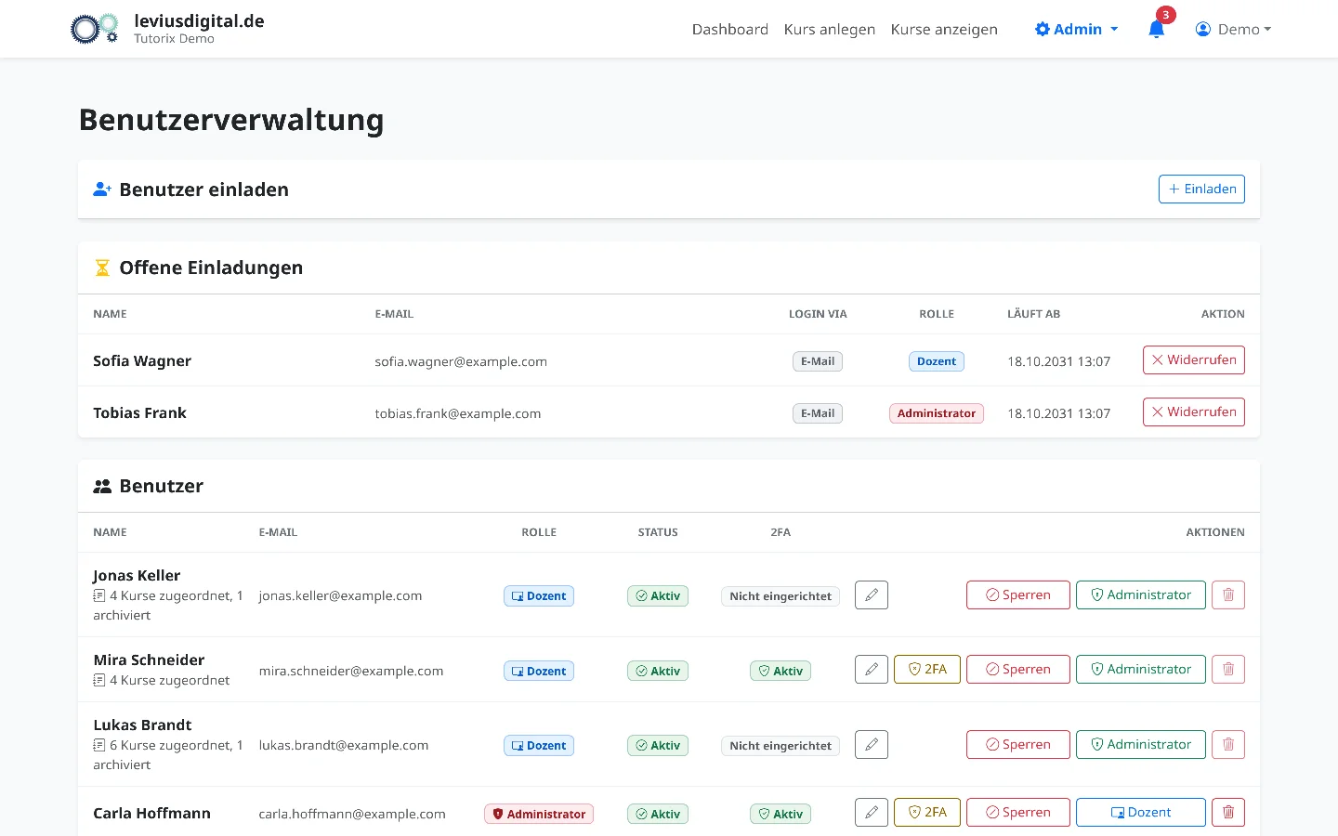Click Sofia Wagner's E-Mail login badge
The height and width of the screenshot is (836, 1338).
[x=818, y=361]
